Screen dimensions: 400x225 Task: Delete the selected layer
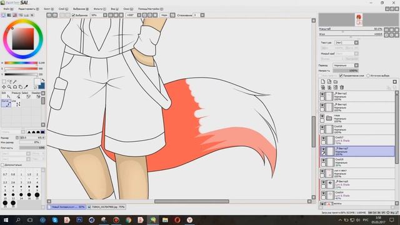pos(342,87)
